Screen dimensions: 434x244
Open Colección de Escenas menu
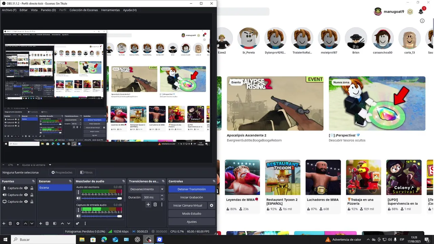(x=84, y=10)
